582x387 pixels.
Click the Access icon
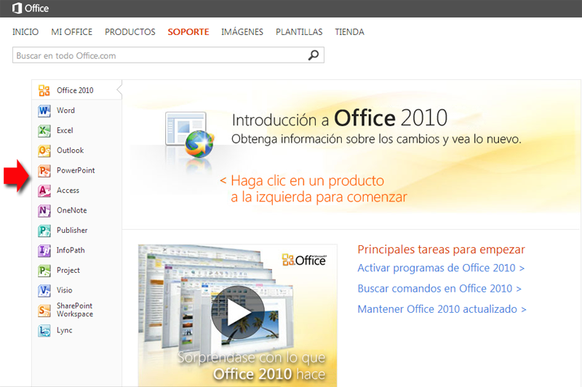[44, 191]
